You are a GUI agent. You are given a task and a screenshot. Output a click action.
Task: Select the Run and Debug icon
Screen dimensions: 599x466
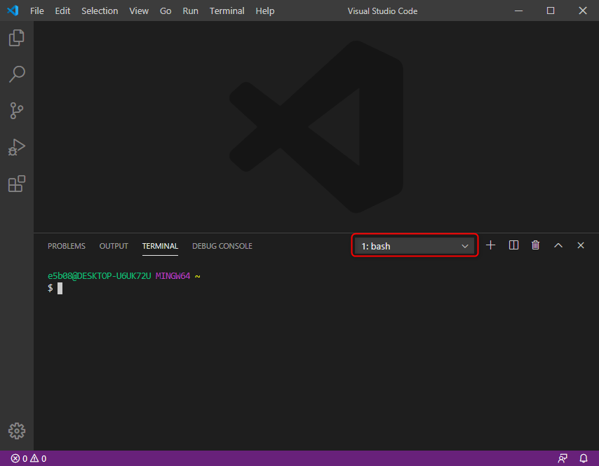(x=16, y=147)
